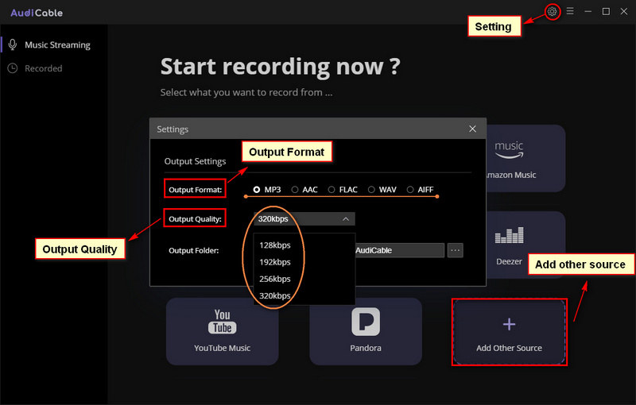
Task: Click the Amazon Music logo
Action: (x=509, y=150)
